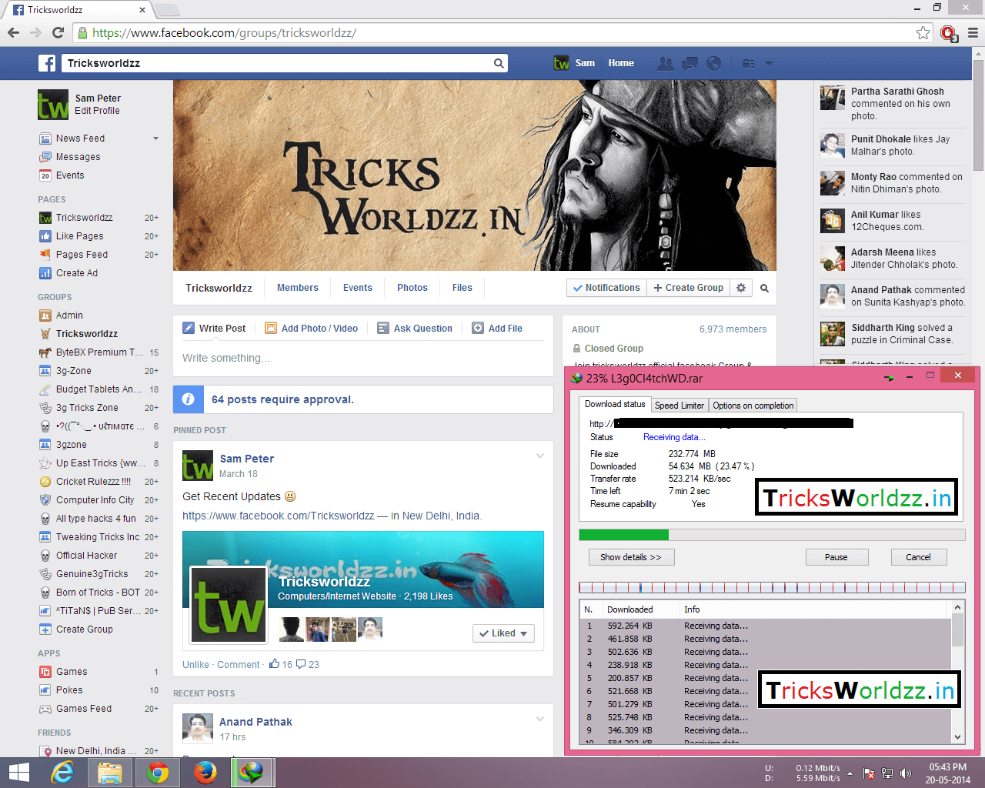Open Like Pages in sidebar

[79, 236]
